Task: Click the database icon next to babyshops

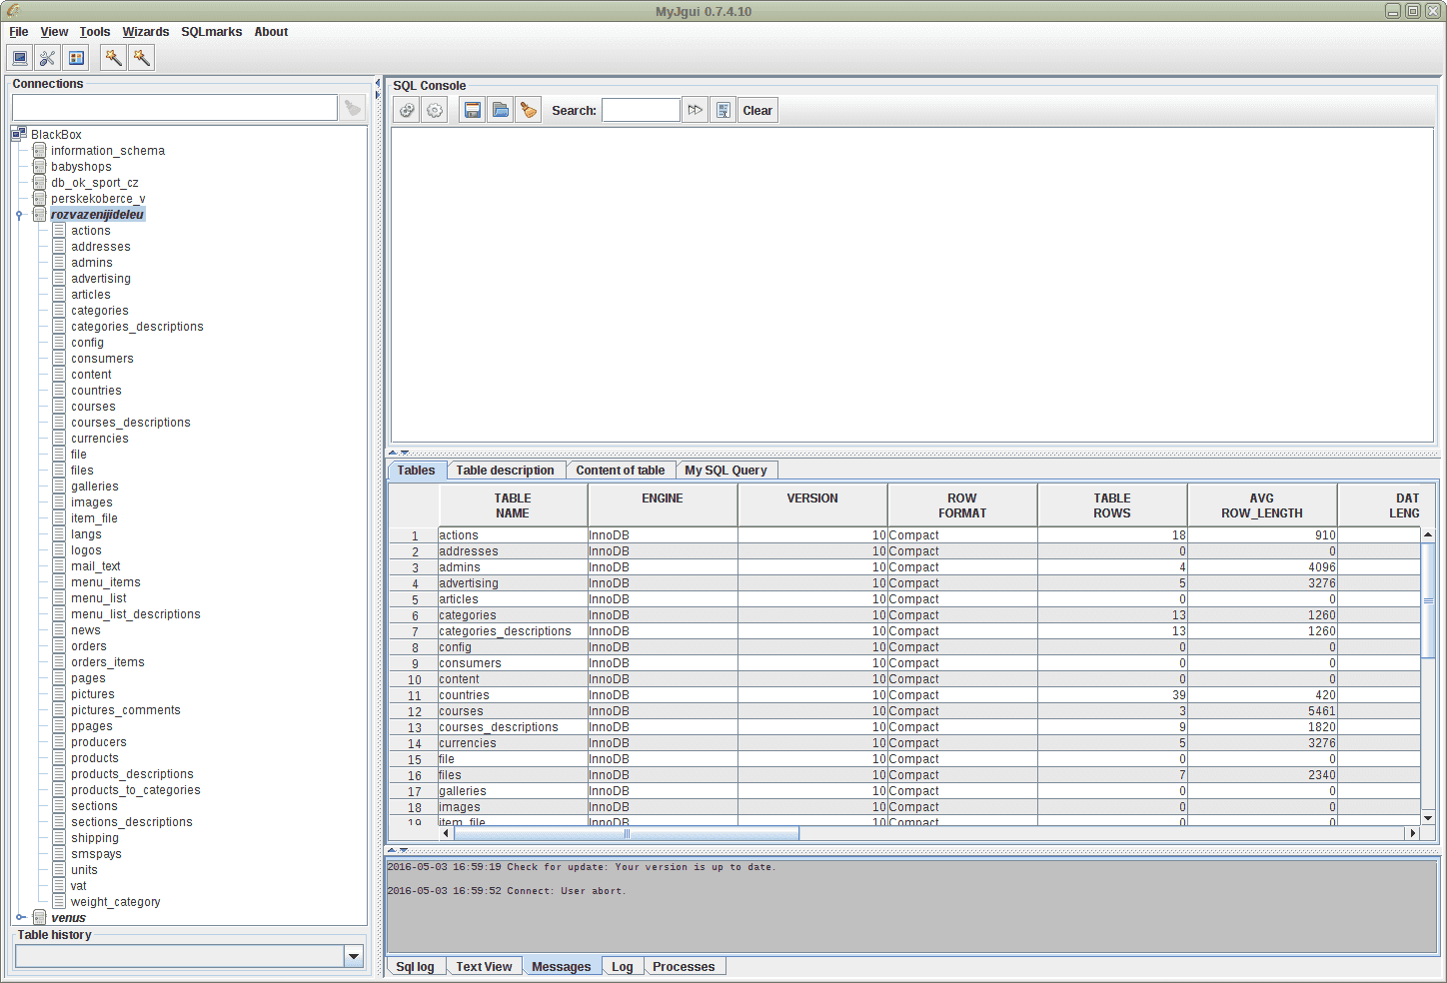Action: 39,166
